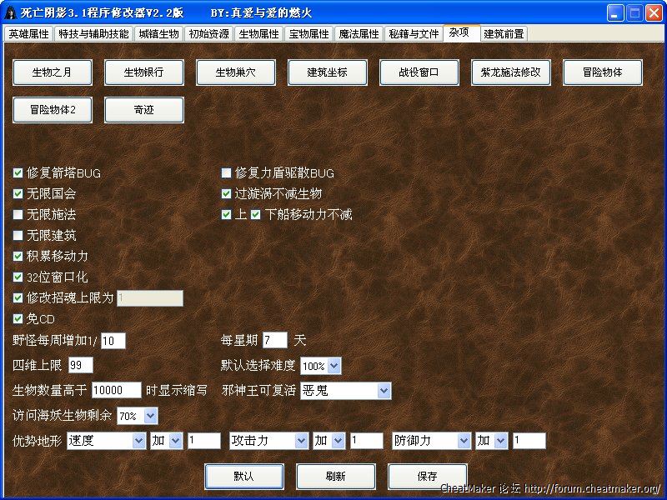Click the 紫龙施法修改 button
Screen dimensions: 667x500
(x=510, y=72)
